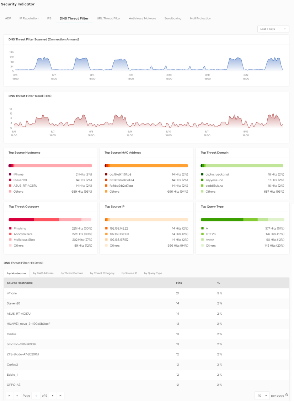Click the iPhone legend marker in Top Source Hostname
This screenshot has height=402, width=294.
click(10, 175)
